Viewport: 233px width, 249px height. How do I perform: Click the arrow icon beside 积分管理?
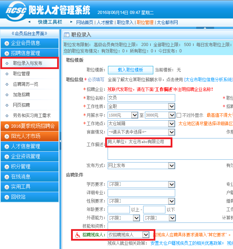[x=7, y=167]
